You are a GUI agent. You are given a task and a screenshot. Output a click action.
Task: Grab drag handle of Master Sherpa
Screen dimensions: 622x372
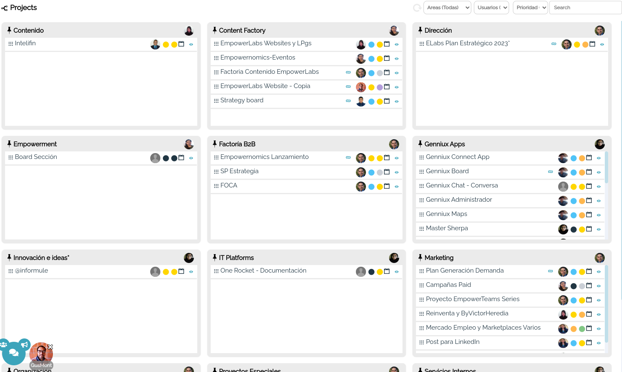coord(422,229)
